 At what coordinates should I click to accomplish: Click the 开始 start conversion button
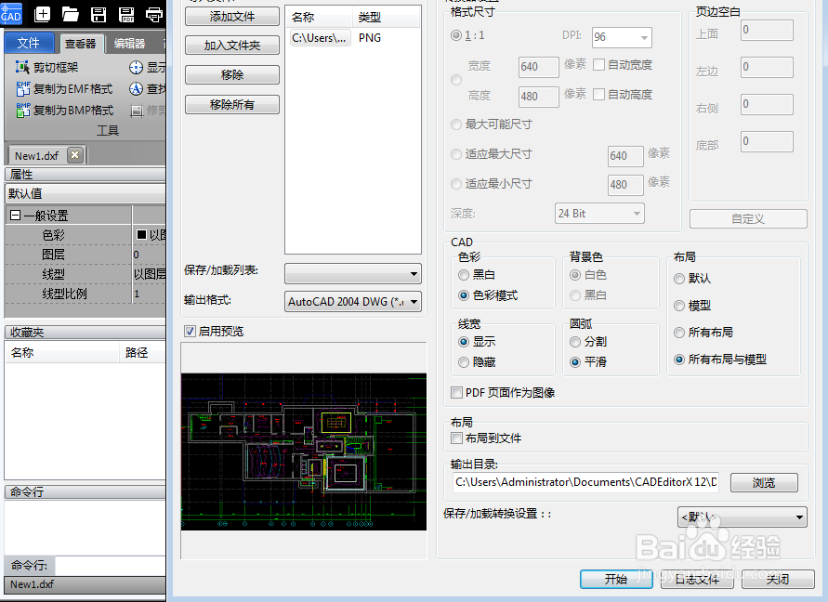[616, 579]
